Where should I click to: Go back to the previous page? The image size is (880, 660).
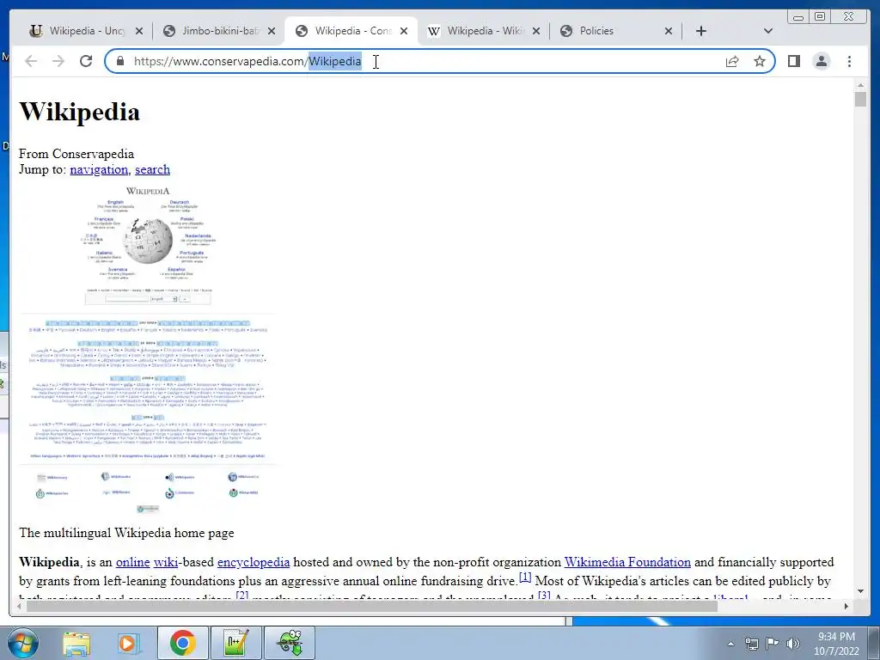point(32,61)
